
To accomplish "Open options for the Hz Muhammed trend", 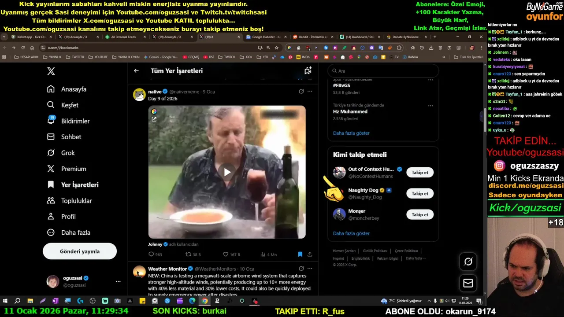I will (x=430, y=106).
